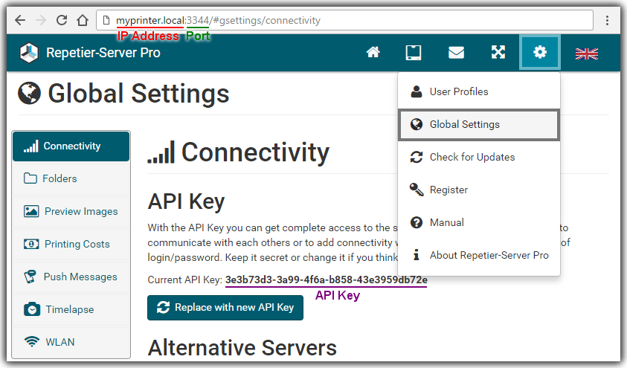The height and width of the screenshot is (368, 627).
Task: Open the Folders sidebar tab
Action: pyautogui.click(x=71, y=178)
